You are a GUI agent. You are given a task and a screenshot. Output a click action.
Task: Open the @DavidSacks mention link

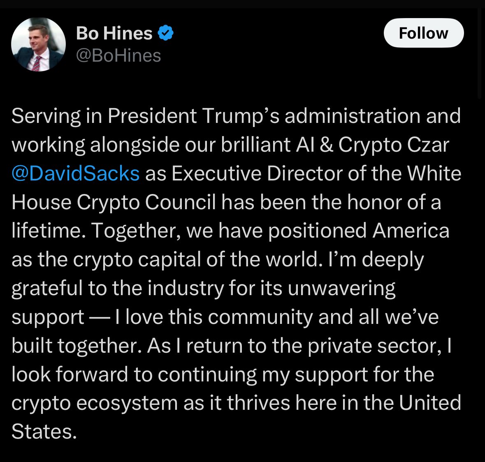[x=76, y=173]
